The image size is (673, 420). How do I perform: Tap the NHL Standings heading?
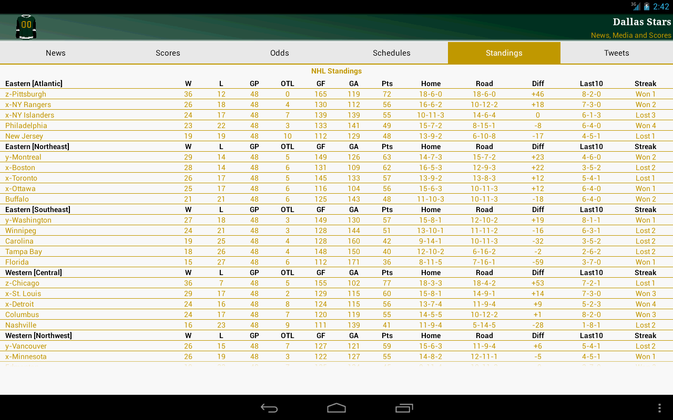[x=336, y=71]
